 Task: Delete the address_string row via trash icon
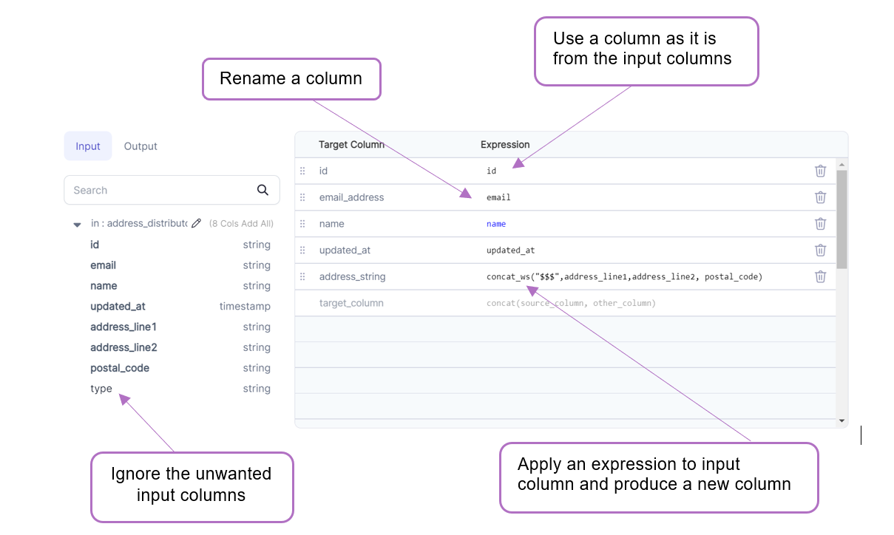tap(820, 276)
